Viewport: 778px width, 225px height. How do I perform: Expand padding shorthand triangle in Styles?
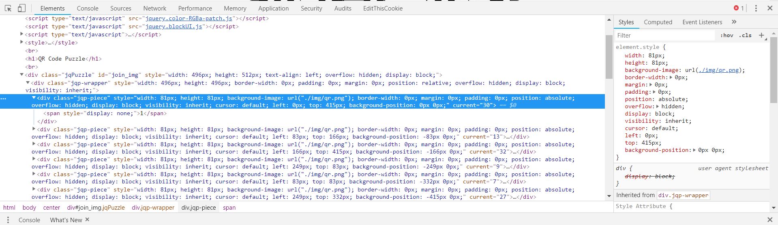pyautogui.click(x=654, y=92)
